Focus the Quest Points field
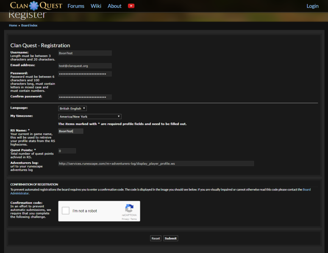 click(x=67, y=151)
